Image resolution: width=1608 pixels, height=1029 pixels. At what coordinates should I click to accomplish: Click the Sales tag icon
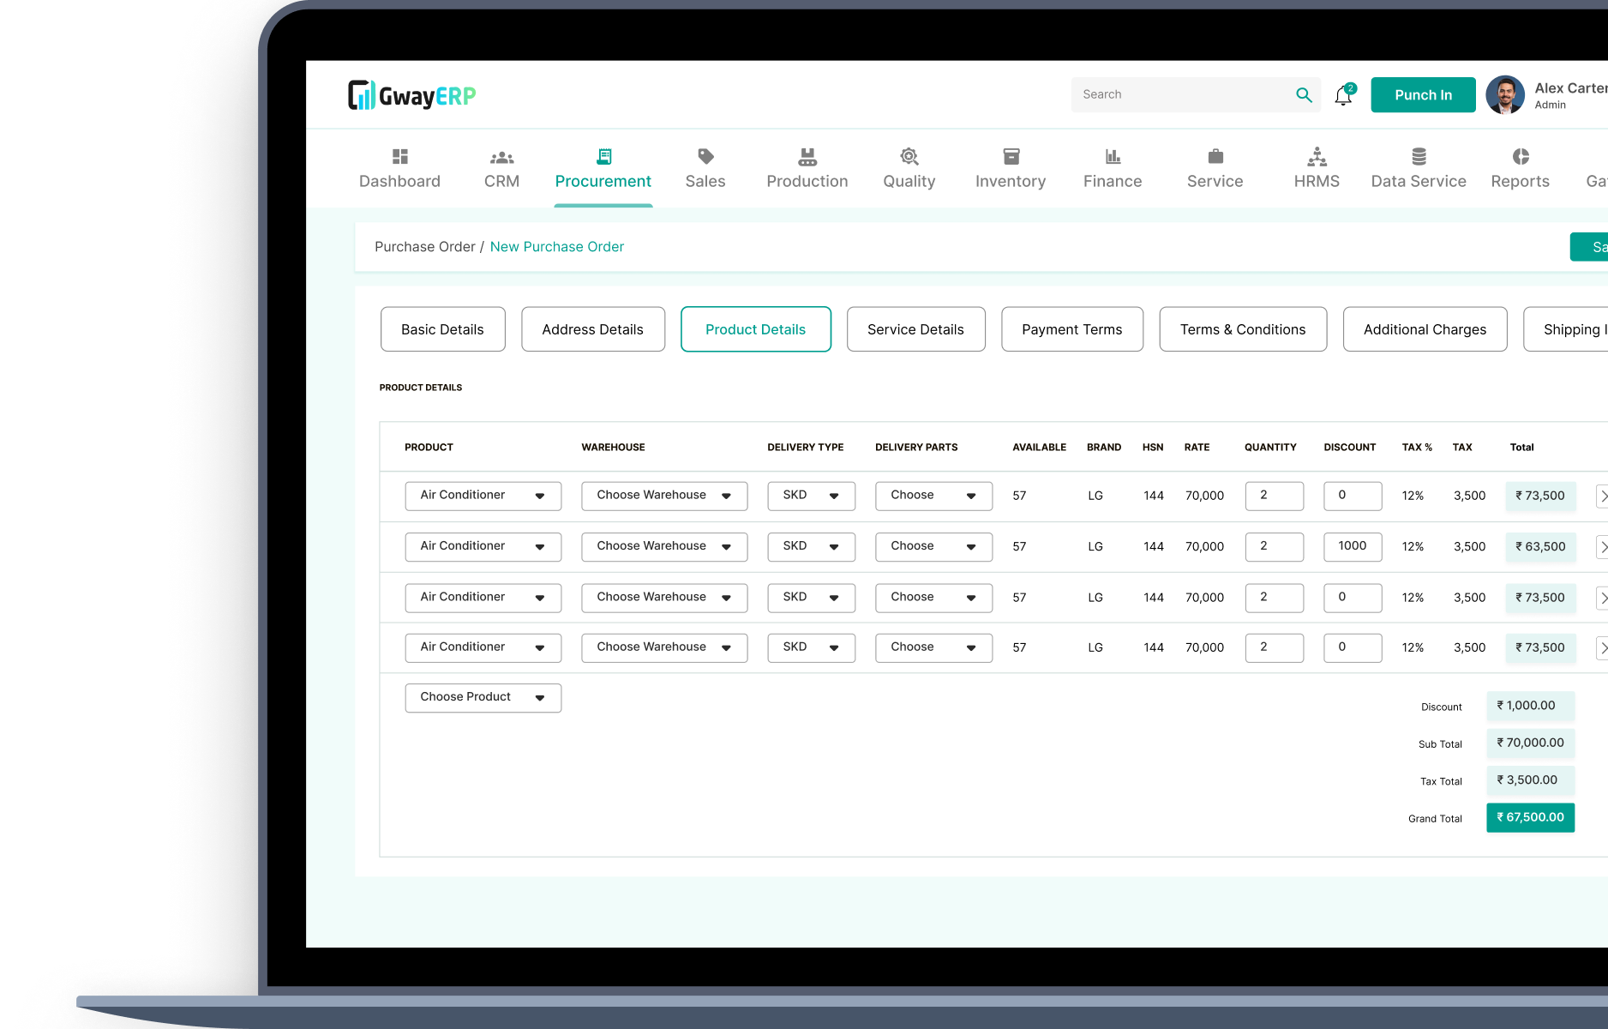coord(705,156)
